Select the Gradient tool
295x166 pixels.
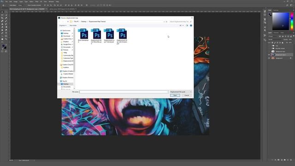[x=6, y=27]
